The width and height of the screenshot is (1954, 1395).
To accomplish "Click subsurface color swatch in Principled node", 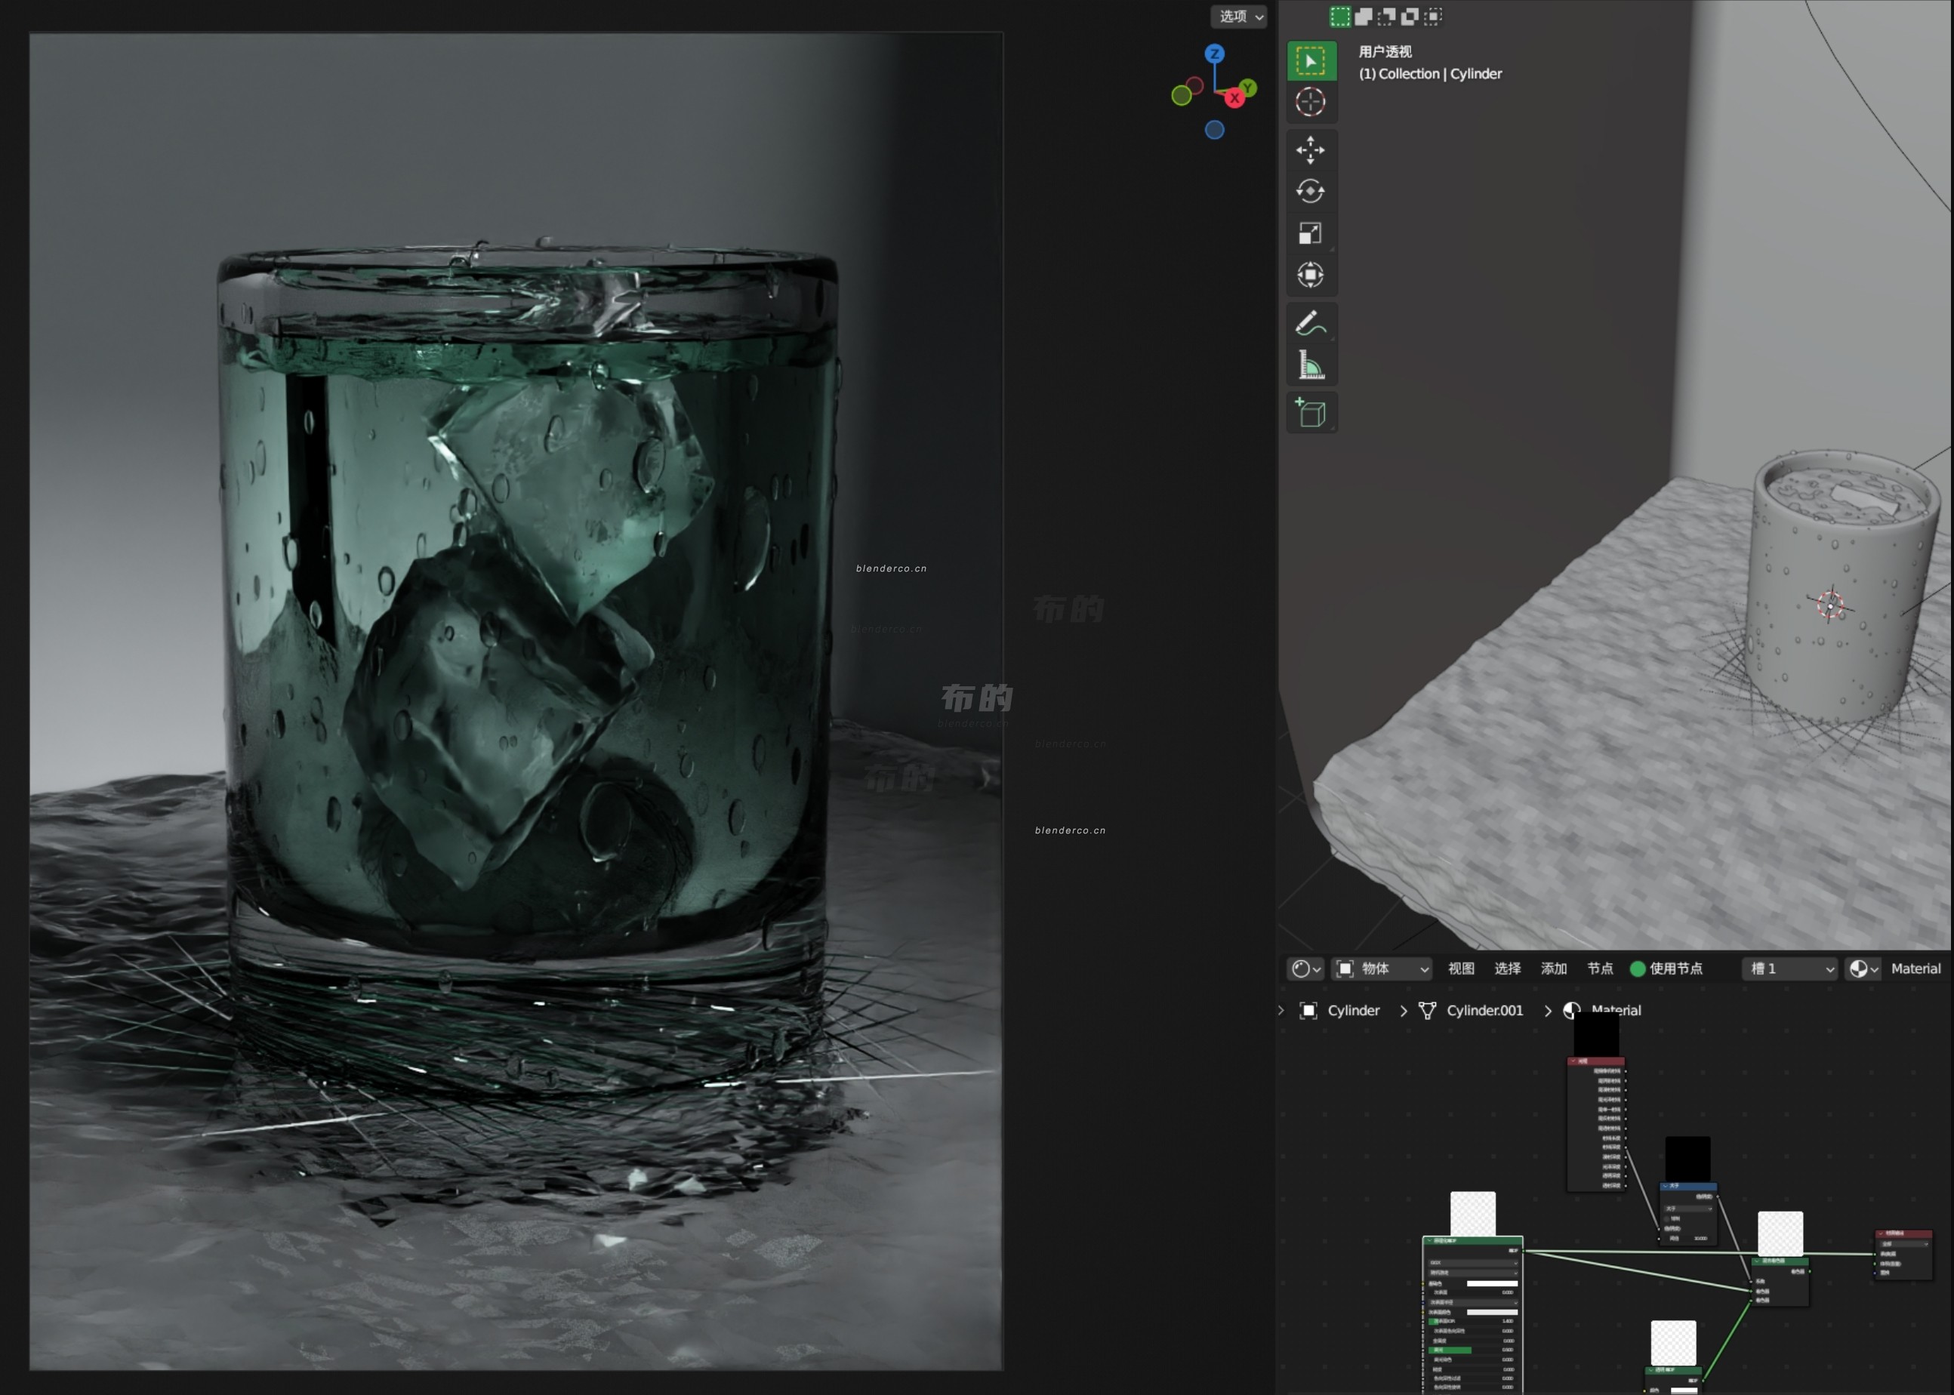I will click(1493, 1313).
